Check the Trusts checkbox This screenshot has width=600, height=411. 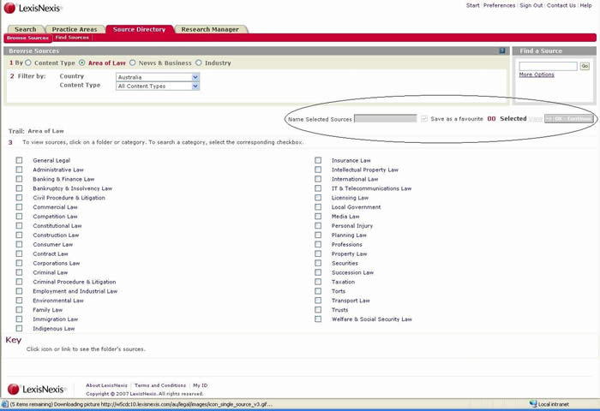click(x=318, y=310)
